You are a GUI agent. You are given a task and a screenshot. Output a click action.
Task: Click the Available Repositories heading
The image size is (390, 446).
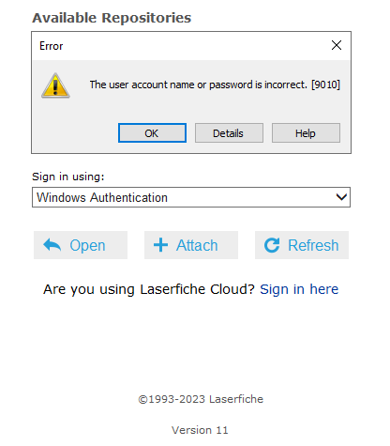point(112,18)
